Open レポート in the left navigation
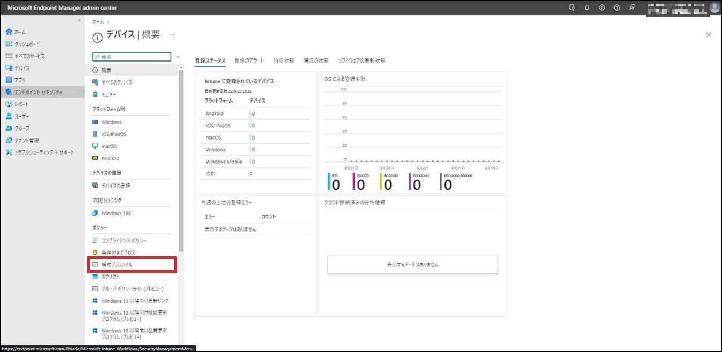This screenshot has width=722, height=352. point(42,104)
